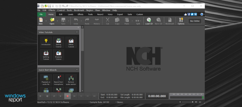Expand the Open button dropdown arrow

(x=57, y=21)
